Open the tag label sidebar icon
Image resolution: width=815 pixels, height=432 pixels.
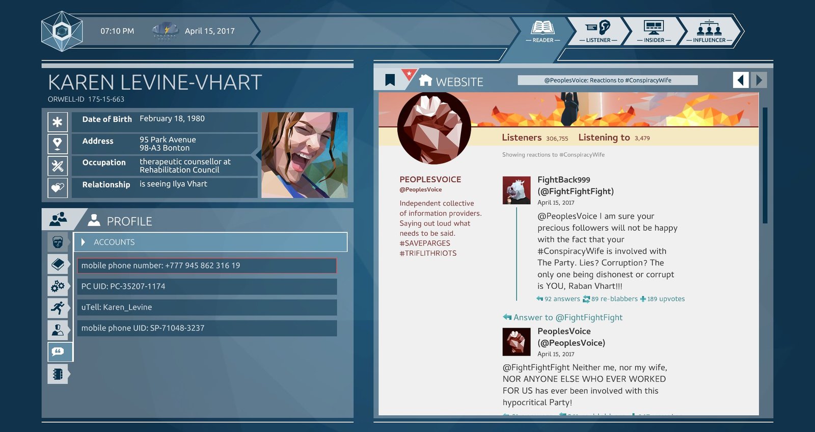58,264
